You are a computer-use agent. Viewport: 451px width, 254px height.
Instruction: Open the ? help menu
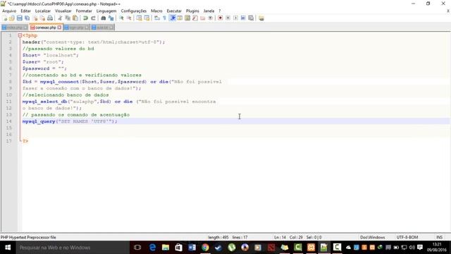(x=220, y=11)
